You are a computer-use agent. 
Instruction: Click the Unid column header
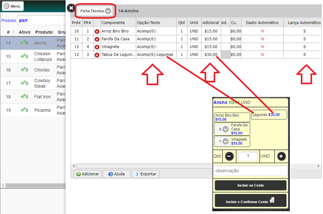click(194, 23)
